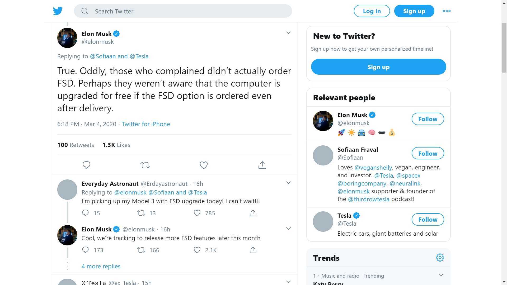
Task: Retweet Elon's reply about FSD features
Action: pos(141,250)
